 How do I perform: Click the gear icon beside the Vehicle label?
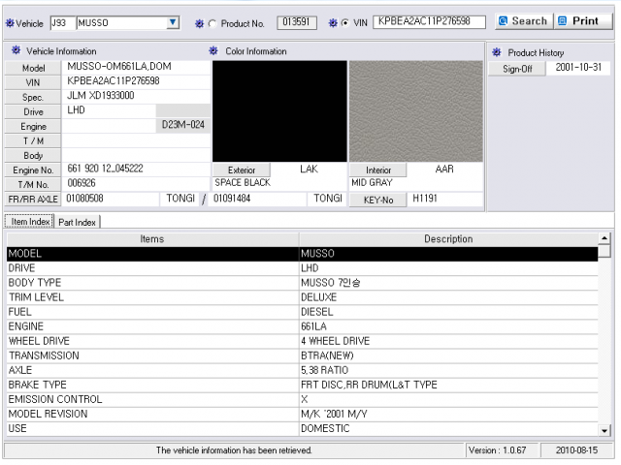coord(10,23)
